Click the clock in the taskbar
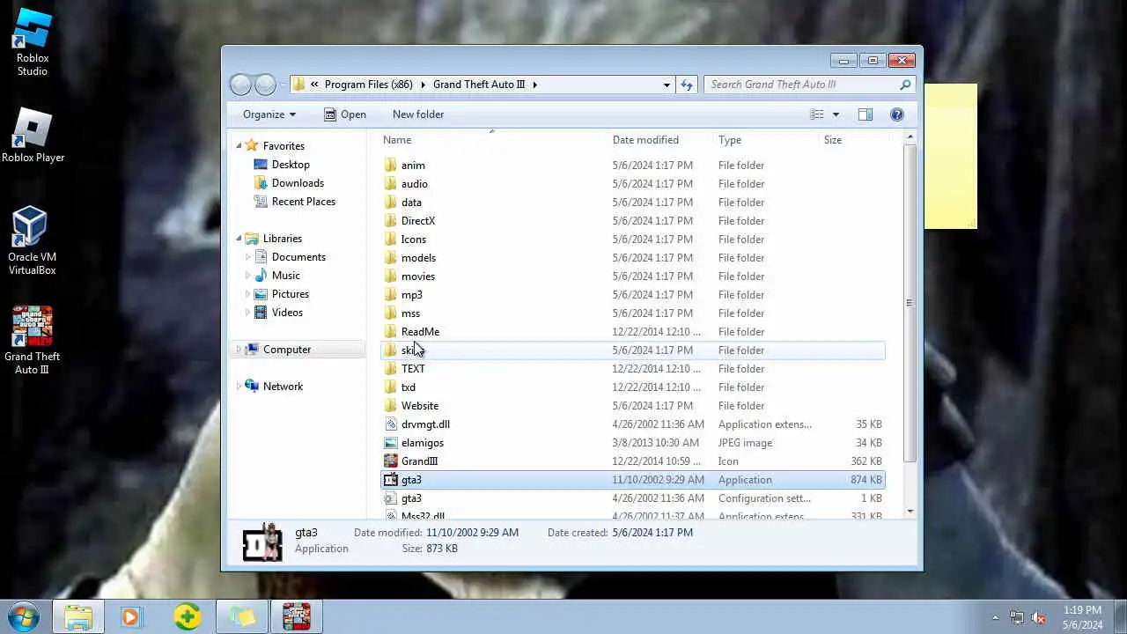Screen dimensions: 1127x634 point(1082,617)
